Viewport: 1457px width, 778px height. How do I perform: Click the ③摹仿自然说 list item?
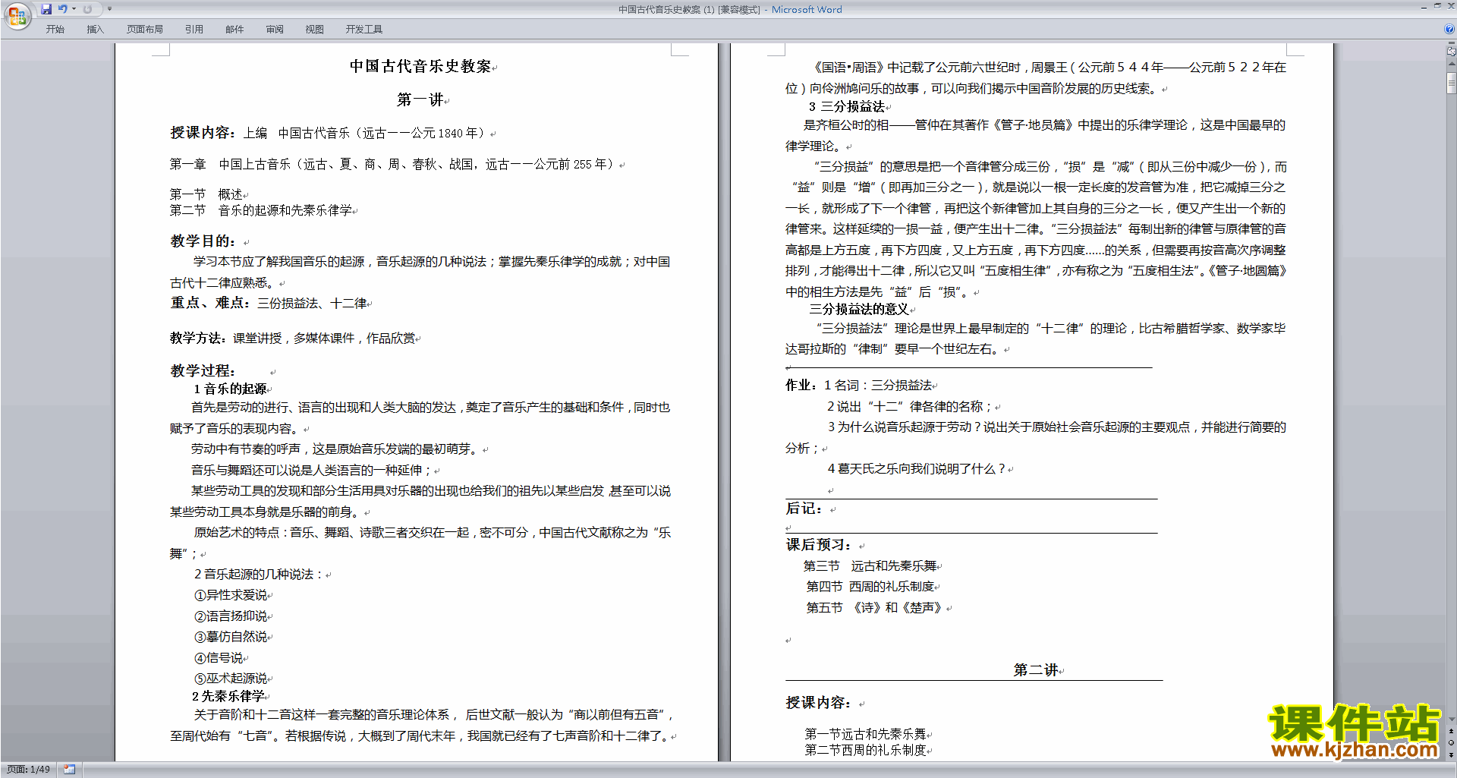231,637
